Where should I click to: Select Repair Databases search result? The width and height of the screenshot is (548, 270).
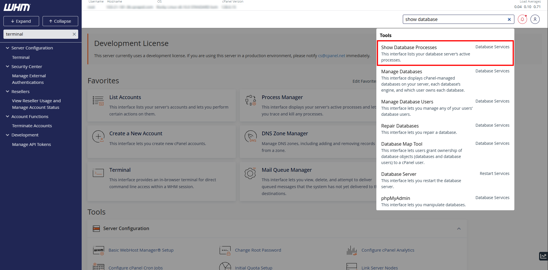(445, 129)
